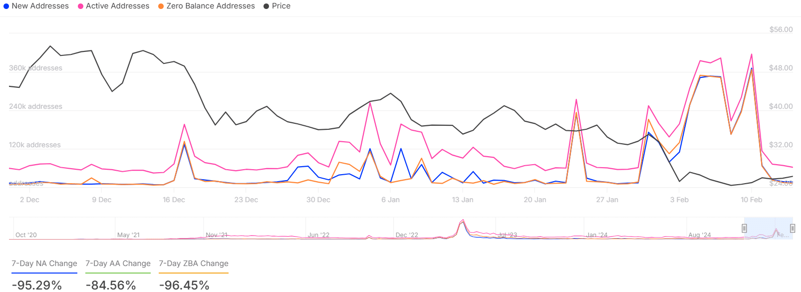Viewport: 801px width, 292px height.
Task: Open the 7-Day ZBA Change tab
Action: [x=194, y=264]
